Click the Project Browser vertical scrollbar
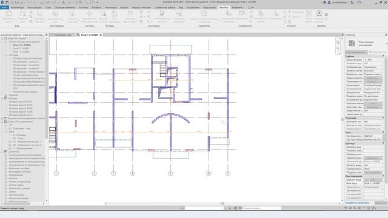Viewport: 388px width, 218px height. point(47,89)
